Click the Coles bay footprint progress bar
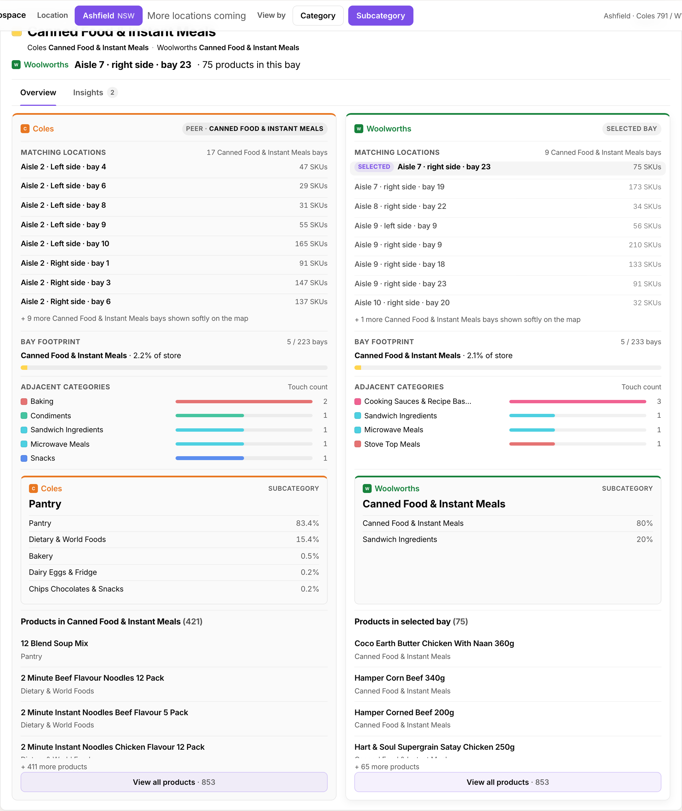 point(174,368)
